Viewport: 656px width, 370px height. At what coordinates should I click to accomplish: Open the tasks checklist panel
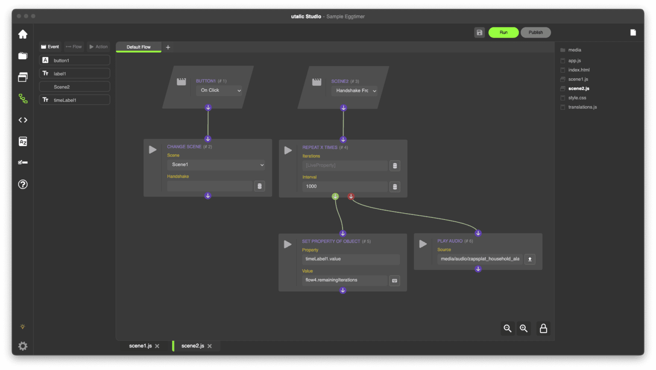[x=22, y=162]
